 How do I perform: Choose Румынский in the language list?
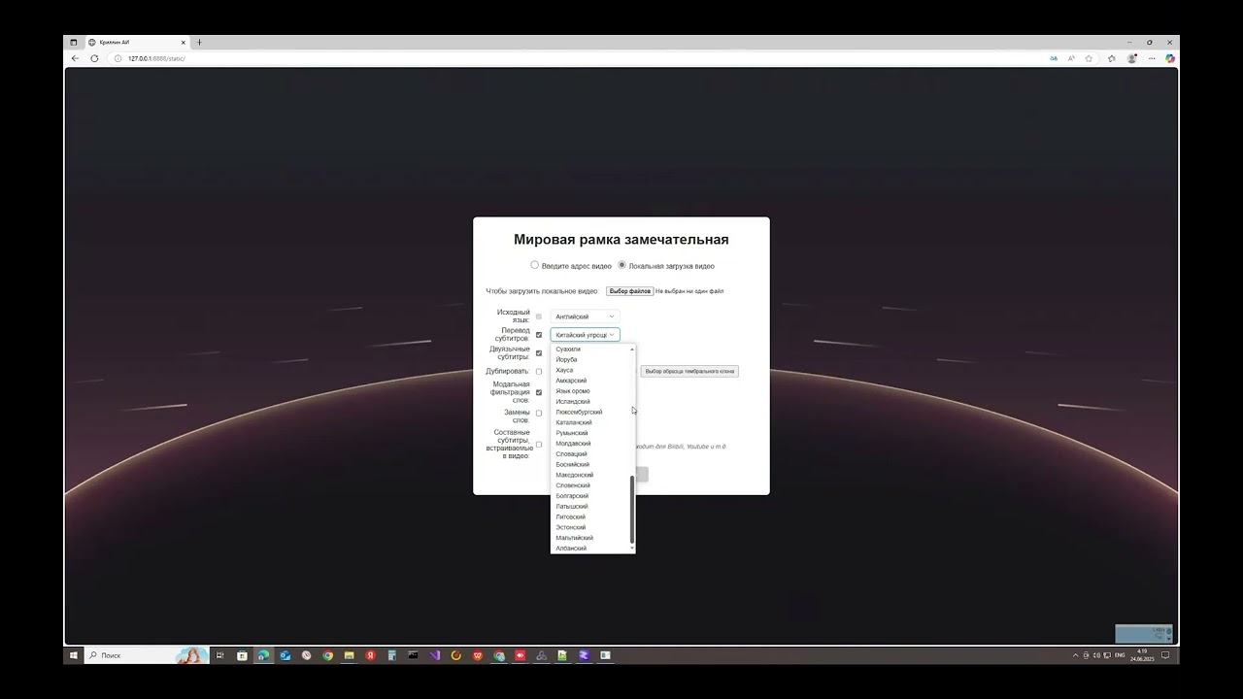(590, 433)
